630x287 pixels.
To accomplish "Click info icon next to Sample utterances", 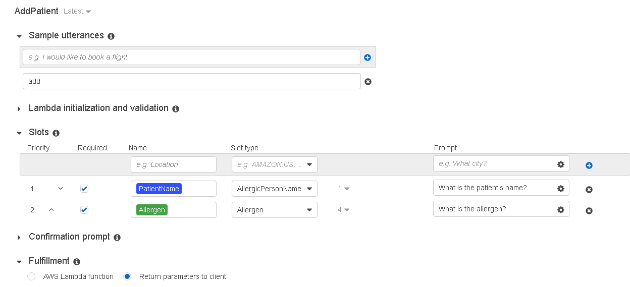I will [111, 36].
